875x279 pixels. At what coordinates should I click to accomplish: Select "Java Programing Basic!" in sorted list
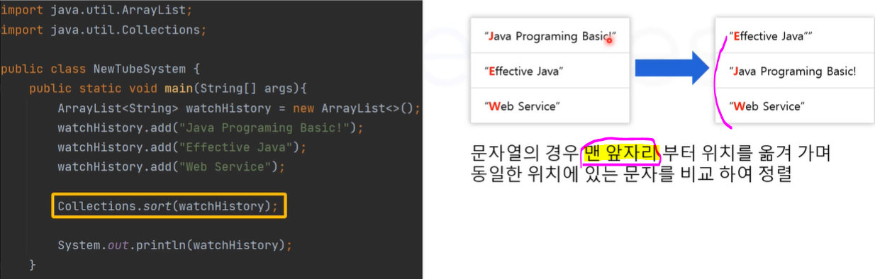(795, 71)
